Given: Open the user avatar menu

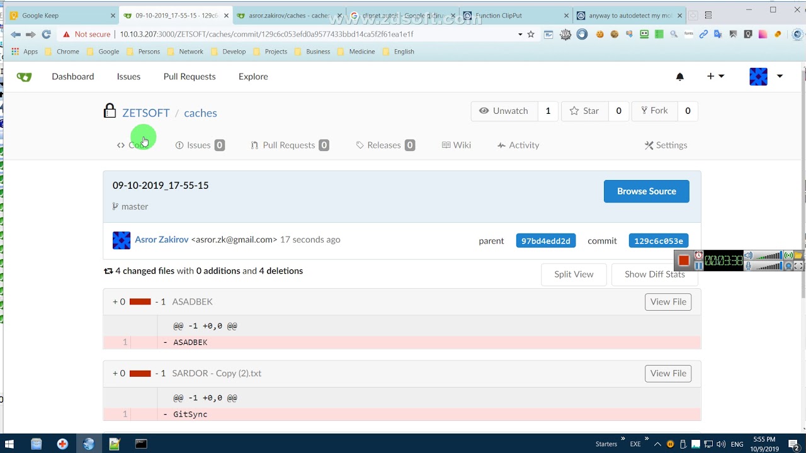Looking at the screenshot, I should [766, 77].
